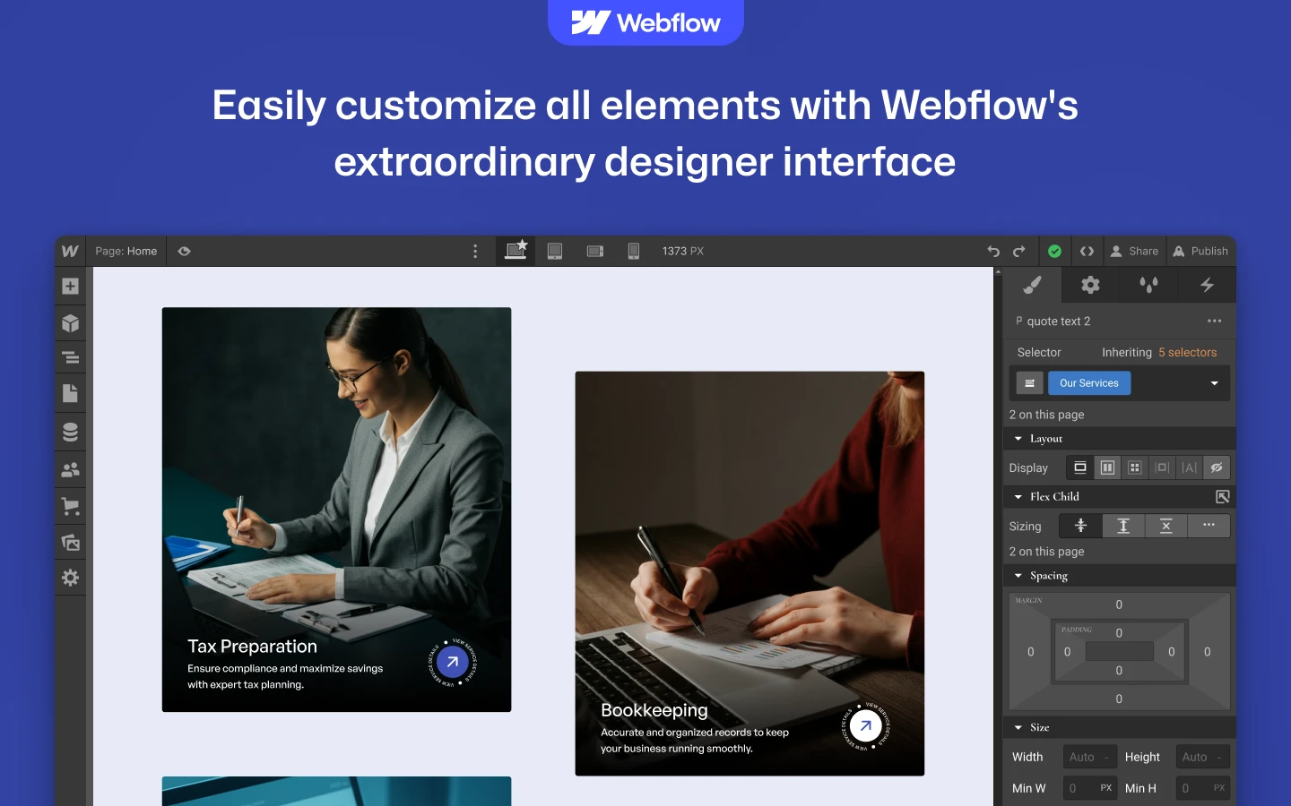The width and height of the screenshot is (1291, 806).
Task: Open the Pages panel
Action: pos(70,393)
